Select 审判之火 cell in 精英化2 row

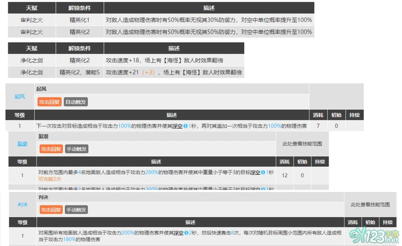[32, 32]
